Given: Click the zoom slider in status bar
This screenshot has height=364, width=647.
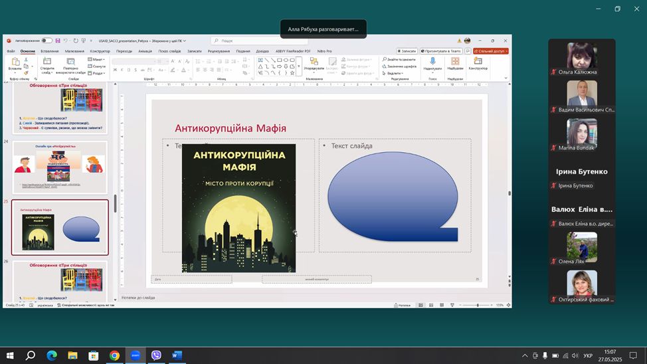Looking at the screenshot, I should point(478,305).
